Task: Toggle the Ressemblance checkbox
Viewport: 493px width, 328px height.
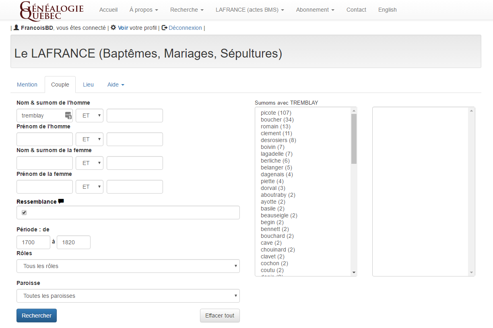Action: click(x=24, y=212)
